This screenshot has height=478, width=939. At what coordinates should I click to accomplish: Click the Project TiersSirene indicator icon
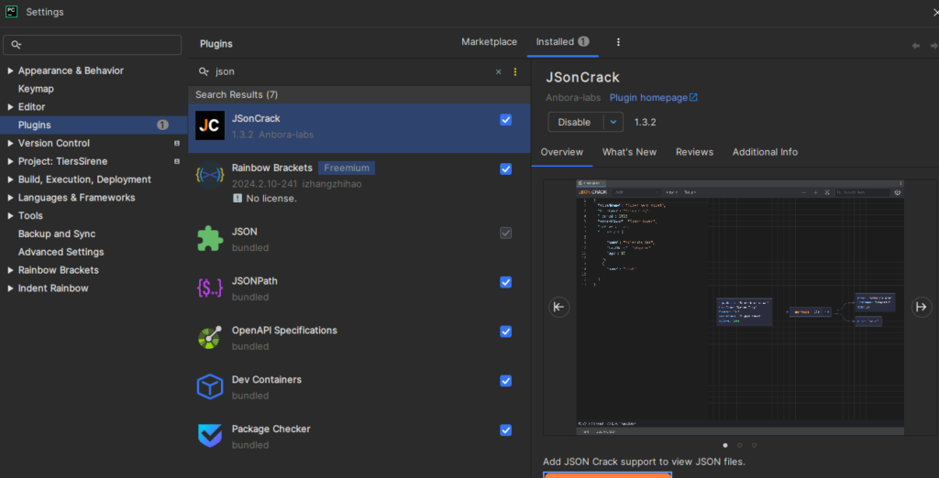click(x=177, y=161)
